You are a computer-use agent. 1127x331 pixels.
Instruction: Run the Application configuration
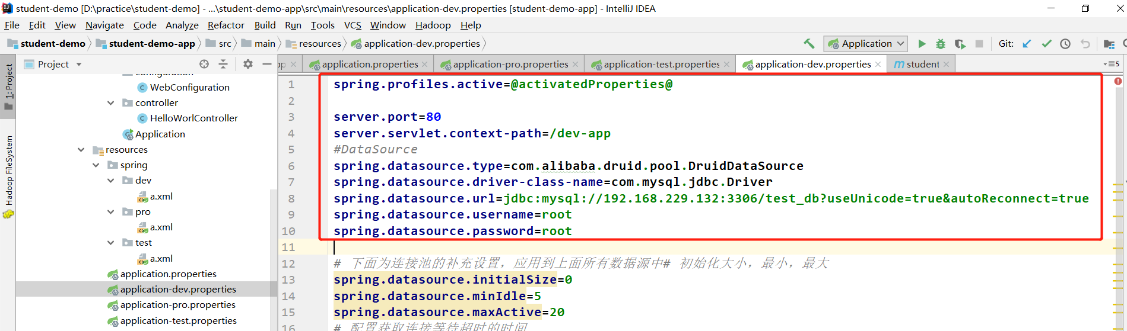coord(922,43)
